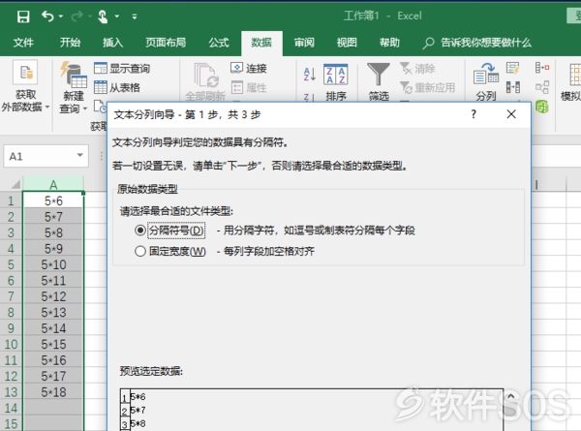581x431 pixels.
Task: Click the Relationships icon
Action: [542, 87]
